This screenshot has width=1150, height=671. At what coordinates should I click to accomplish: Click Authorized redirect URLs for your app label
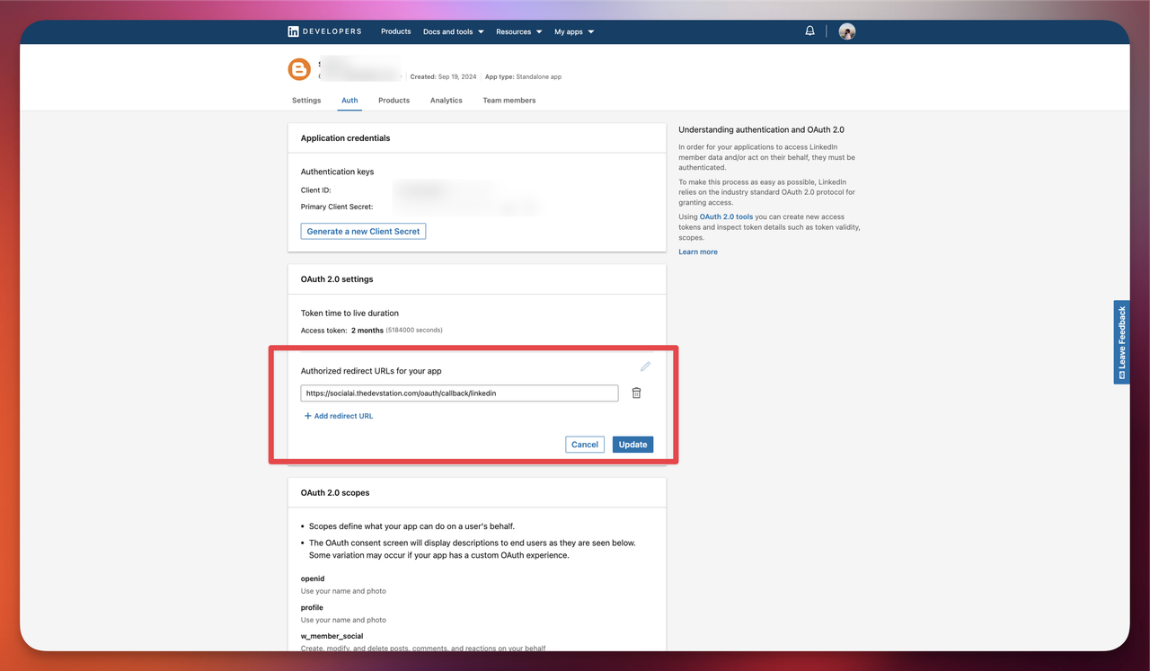pyautogui.click(x=371, y=371)
